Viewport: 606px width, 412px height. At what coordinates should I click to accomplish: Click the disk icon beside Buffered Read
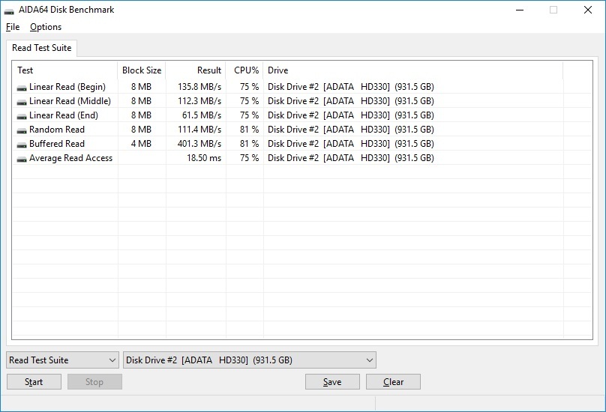21,144
